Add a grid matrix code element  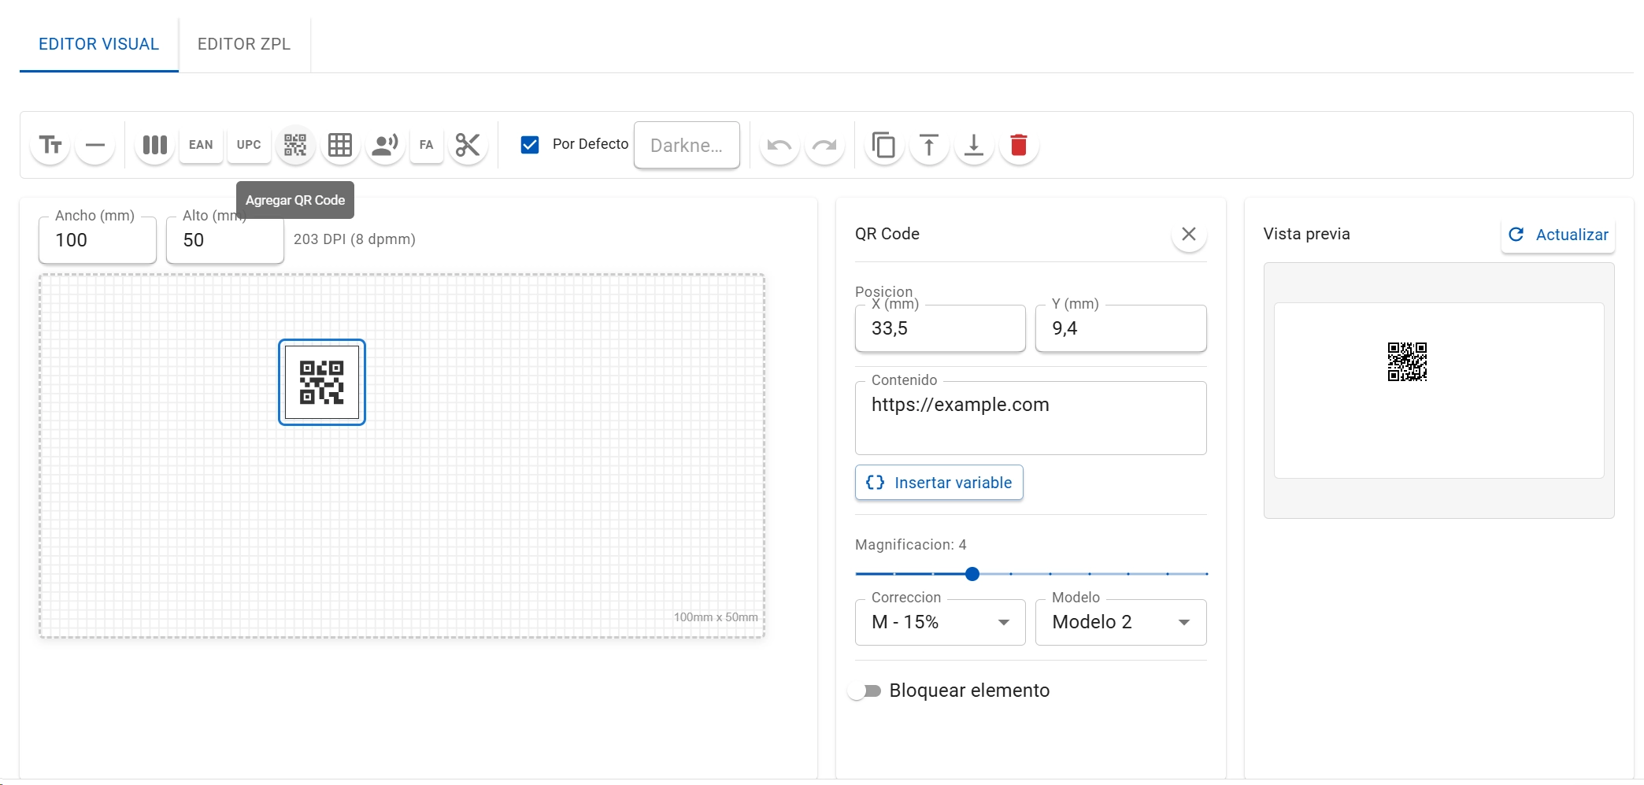340,145
